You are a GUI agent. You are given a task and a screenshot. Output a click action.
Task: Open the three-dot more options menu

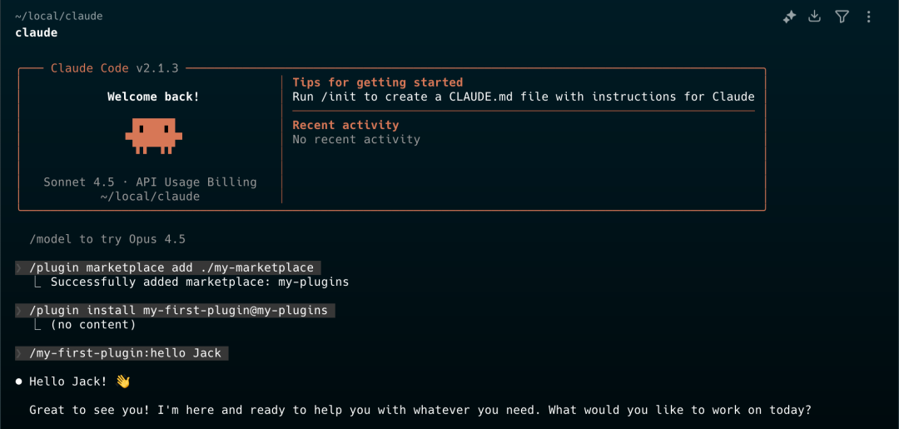pyautogui.click(x=868, y=17)
